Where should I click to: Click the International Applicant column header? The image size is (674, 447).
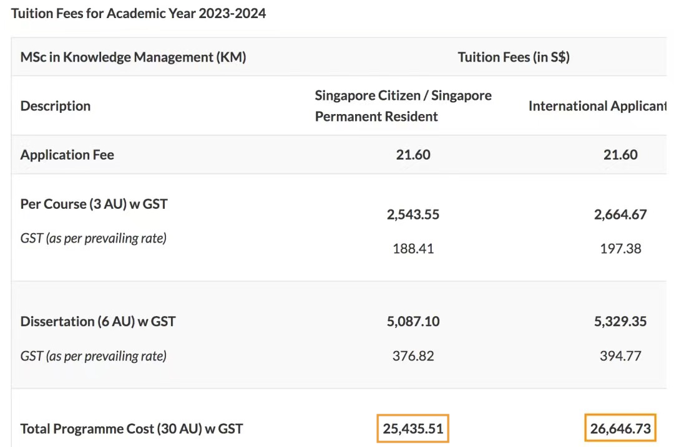pyautogui.click(x=597, y=106)
